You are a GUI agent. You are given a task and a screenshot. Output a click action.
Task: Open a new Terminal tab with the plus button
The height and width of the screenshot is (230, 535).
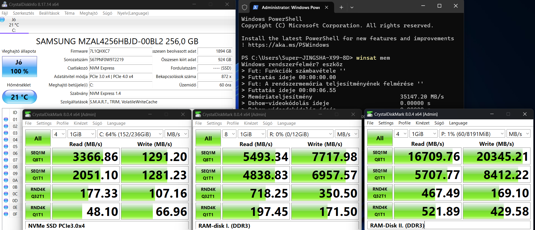click(341, 7)
